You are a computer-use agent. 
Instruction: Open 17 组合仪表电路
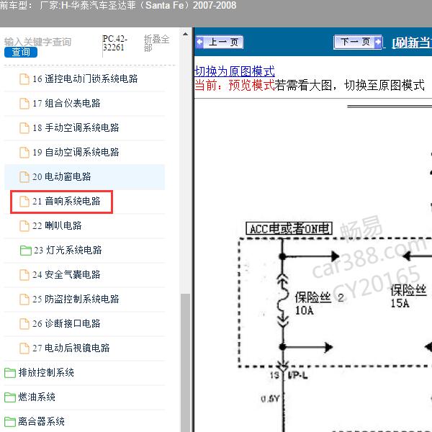(66, 103)
